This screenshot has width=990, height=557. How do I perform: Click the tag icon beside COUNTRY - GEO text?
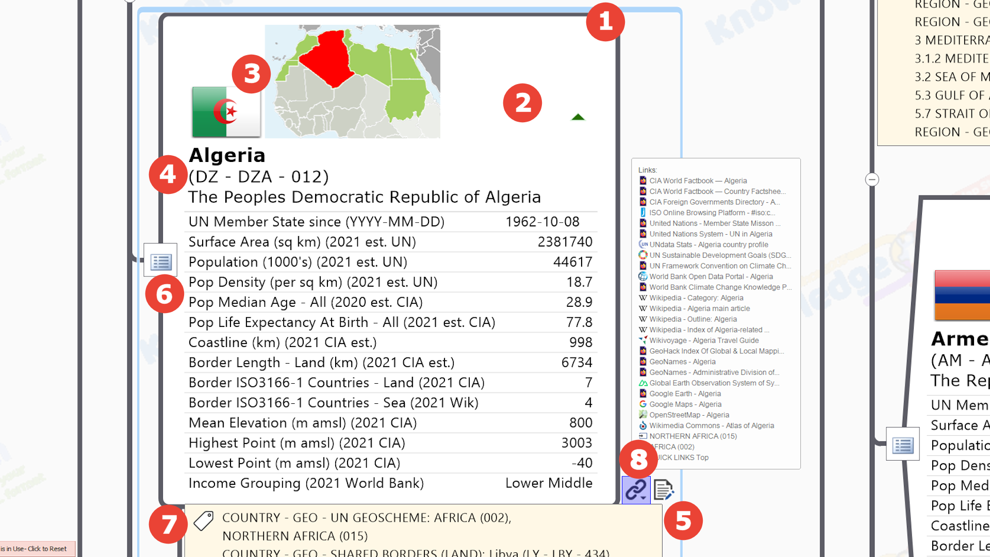pyautogui.click(x=204, y=521)
